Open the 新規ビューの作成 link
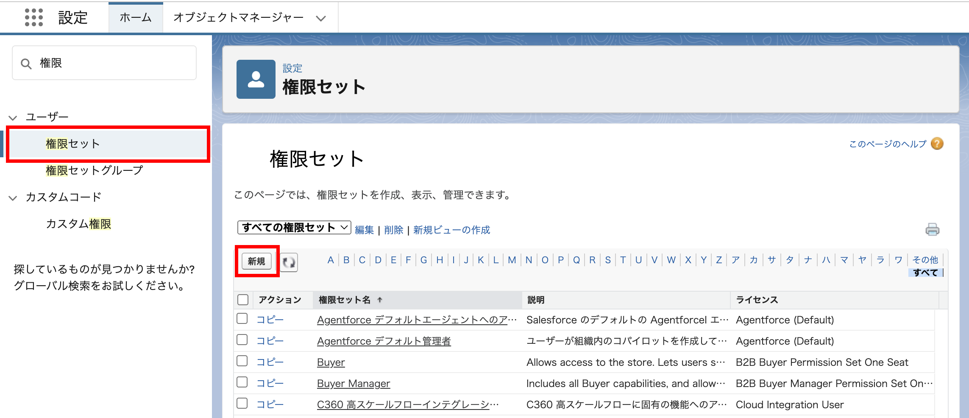 click(x=451, y=230)
